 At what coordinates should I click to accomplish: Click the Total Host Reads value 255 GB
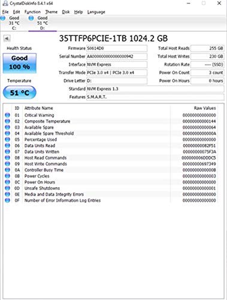pyautogui.click(x=207, y=48)
